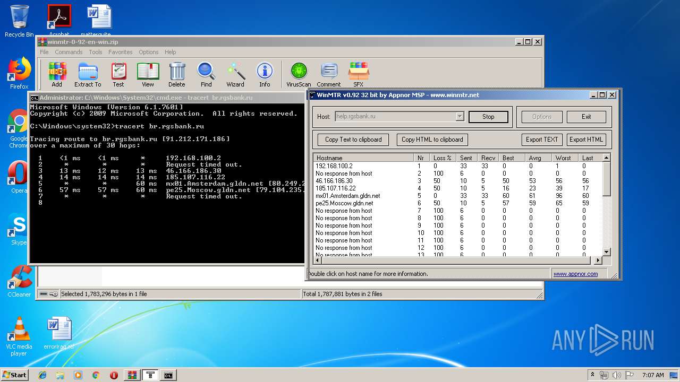Click Export HTML in WinMTR
This screenshot has width=680, height=382.
tap(586, 140)
